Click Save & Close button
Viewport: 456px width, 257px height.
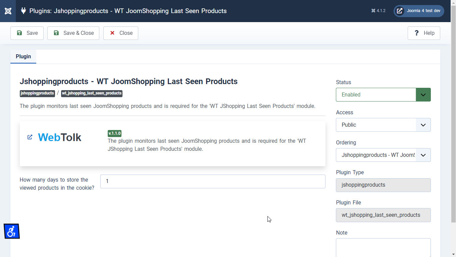[x=73, y=33]
